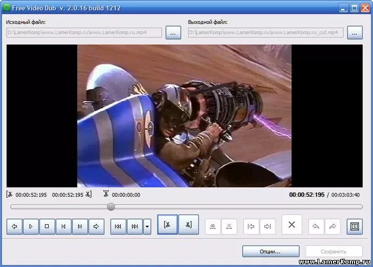
Task: Click the selection end time beside right scissors
Action: [68, 195]
